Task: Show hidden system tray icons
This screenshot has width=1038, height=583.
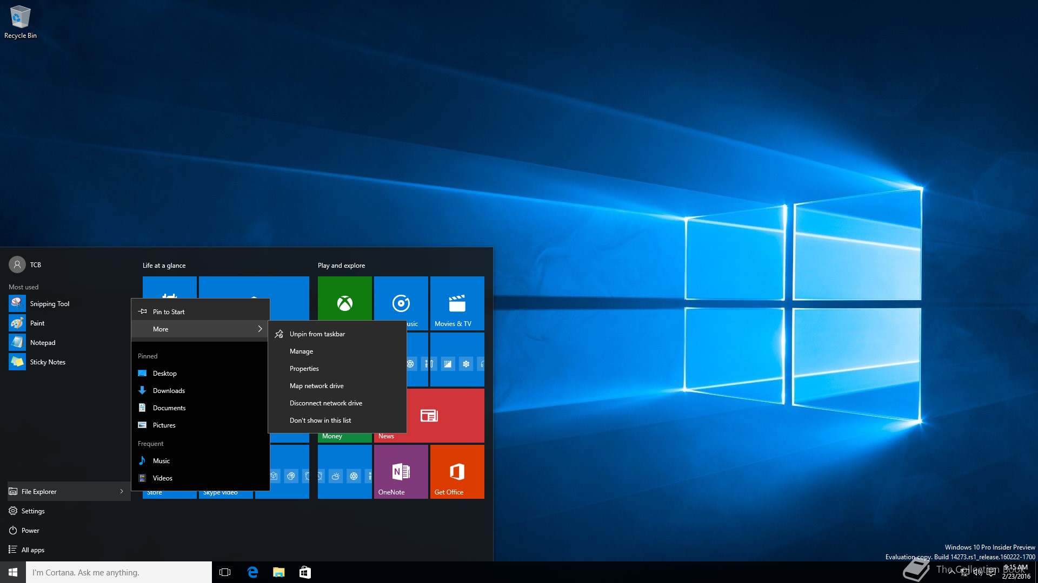Action: pyautogui.click(x=951, y=572)
